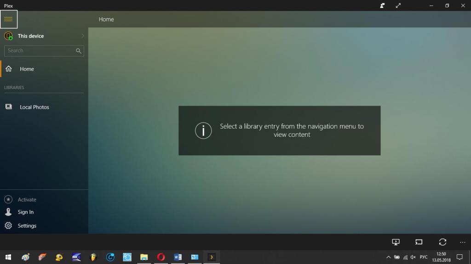Viewport: 471px width, 264px height.
Task: Open Word from the taskbar
Action: (178, 257)
